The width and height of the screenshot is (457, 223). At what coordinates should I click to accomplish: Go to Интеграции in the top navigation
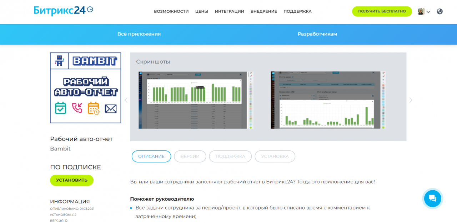[x=229, y=11]
